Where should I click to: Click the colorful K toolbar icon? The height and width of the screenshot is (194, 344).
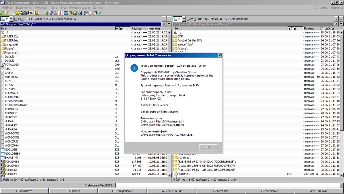pyautogui.click(x=75, y=13)
